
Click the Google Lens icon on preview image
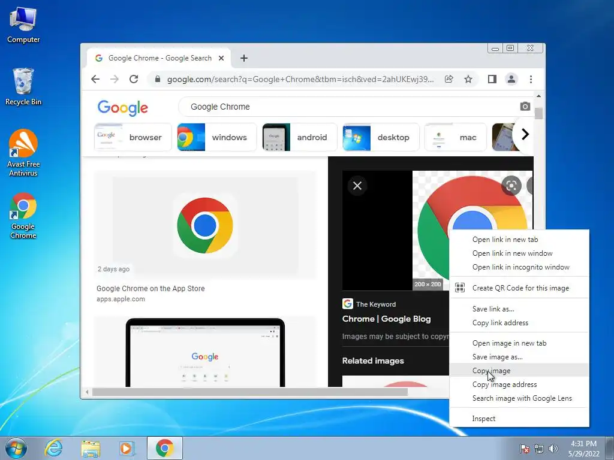[x=511, y=186]
